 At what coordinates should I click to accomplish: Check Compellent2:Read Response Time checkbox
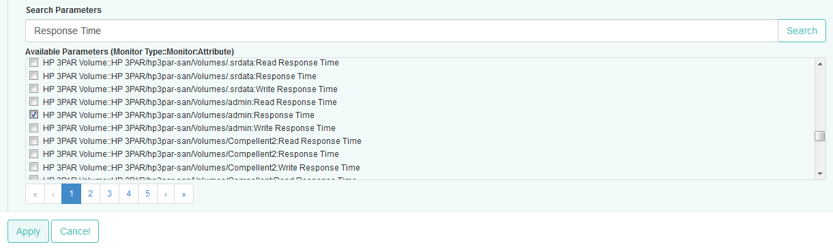[x=33, y=141]
